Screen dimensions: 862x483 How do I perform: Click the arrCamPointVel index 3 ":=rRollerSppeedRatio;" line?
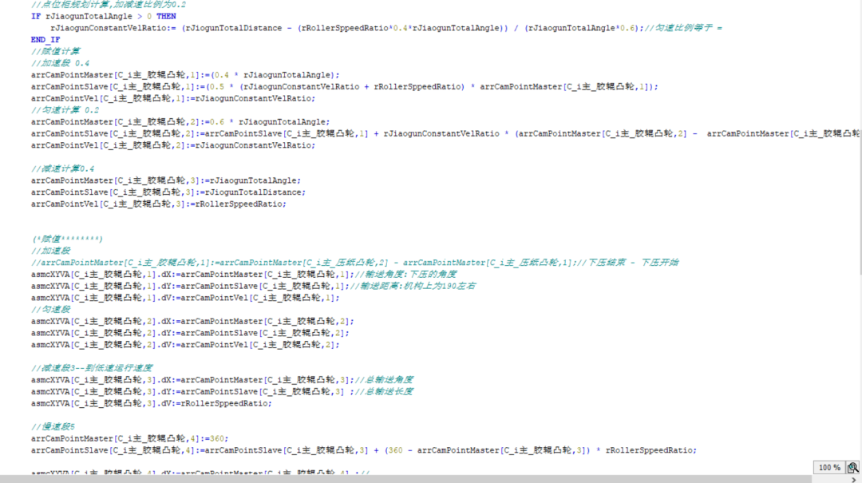(x=158, y=204)
